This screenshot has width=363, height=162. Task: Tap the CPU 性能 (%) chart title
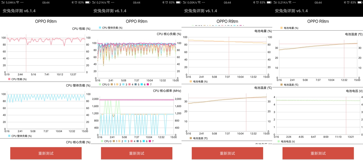tap(81, 29)
